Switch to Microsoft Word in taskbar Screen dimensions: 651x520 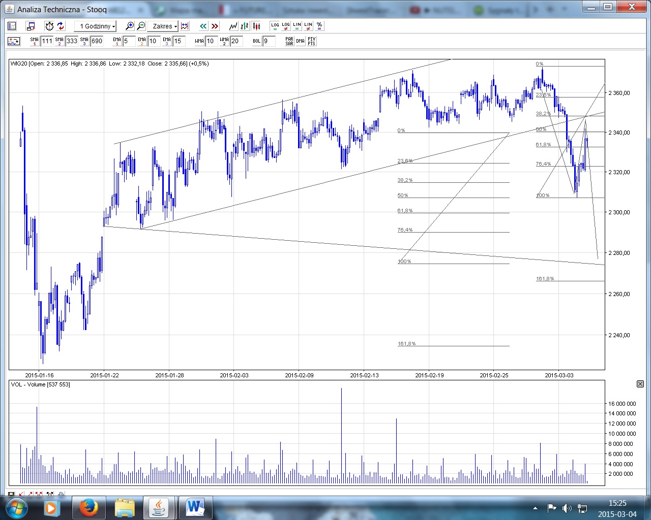coord(195,507)
